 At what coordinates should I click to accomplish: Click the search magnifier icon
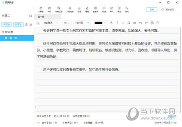129,23
